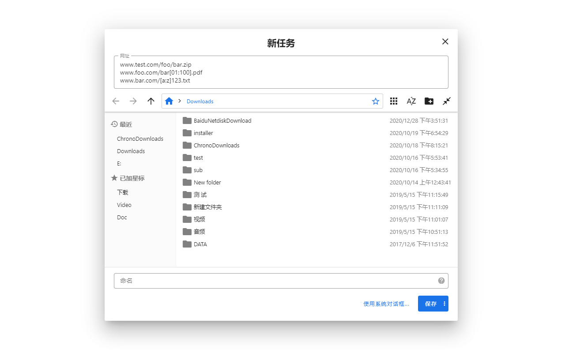The width and height of the screenshot is (565, 353).
Task: Go up to the parent folder
Action: point(151,101)
